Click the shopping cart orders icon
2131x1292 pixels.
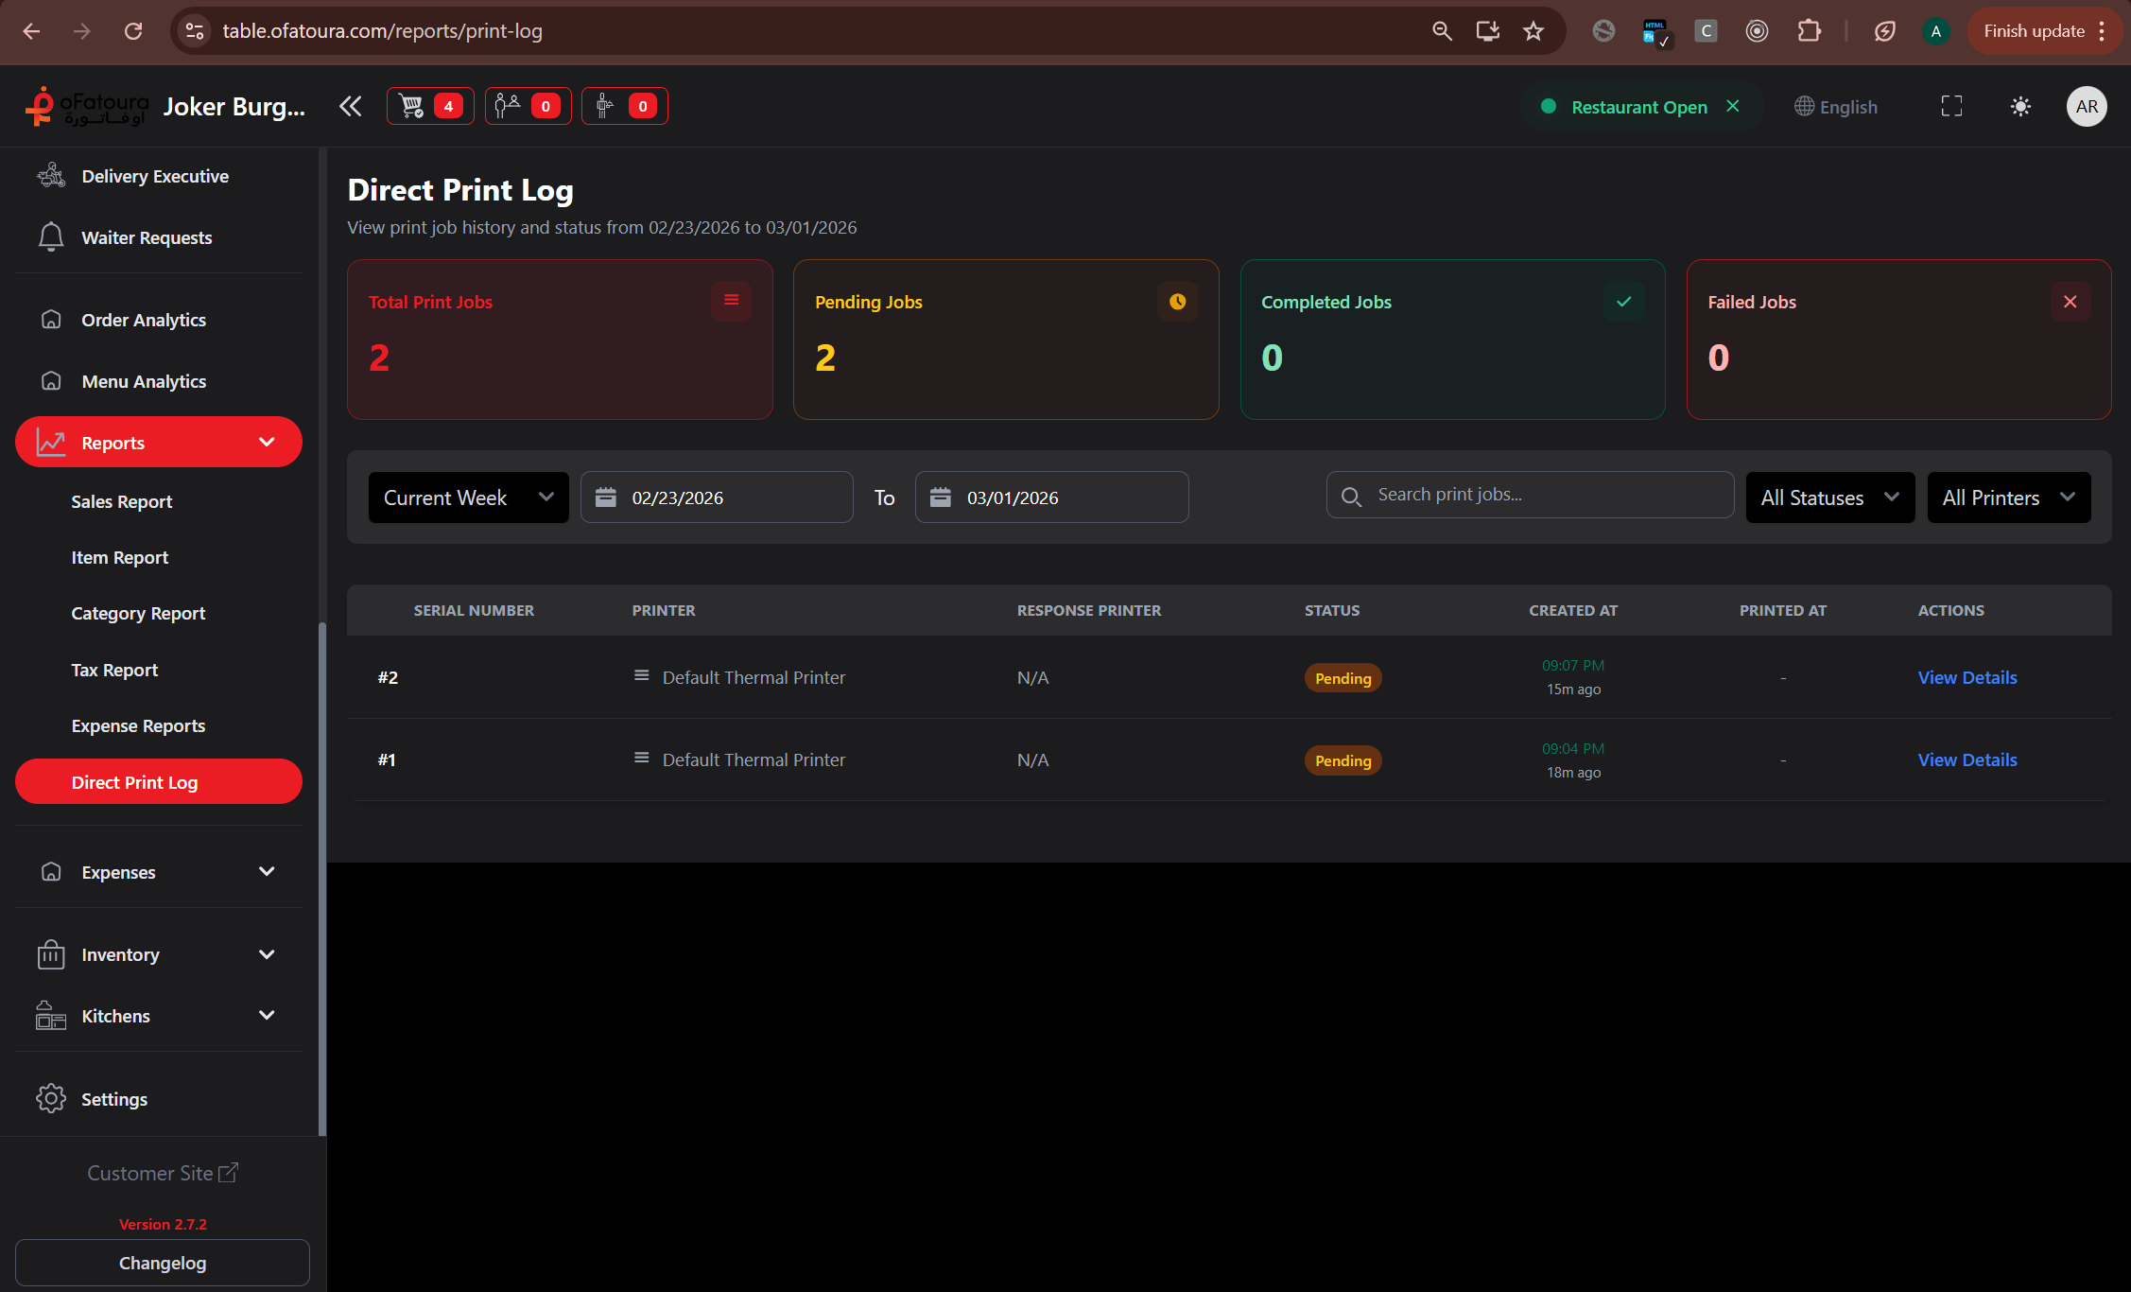tap(412, 106)
